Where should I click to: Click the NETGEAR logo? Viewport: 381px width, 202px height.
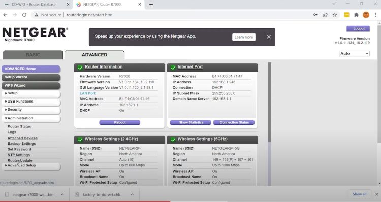pyautogui.click(x=35, y=32)
